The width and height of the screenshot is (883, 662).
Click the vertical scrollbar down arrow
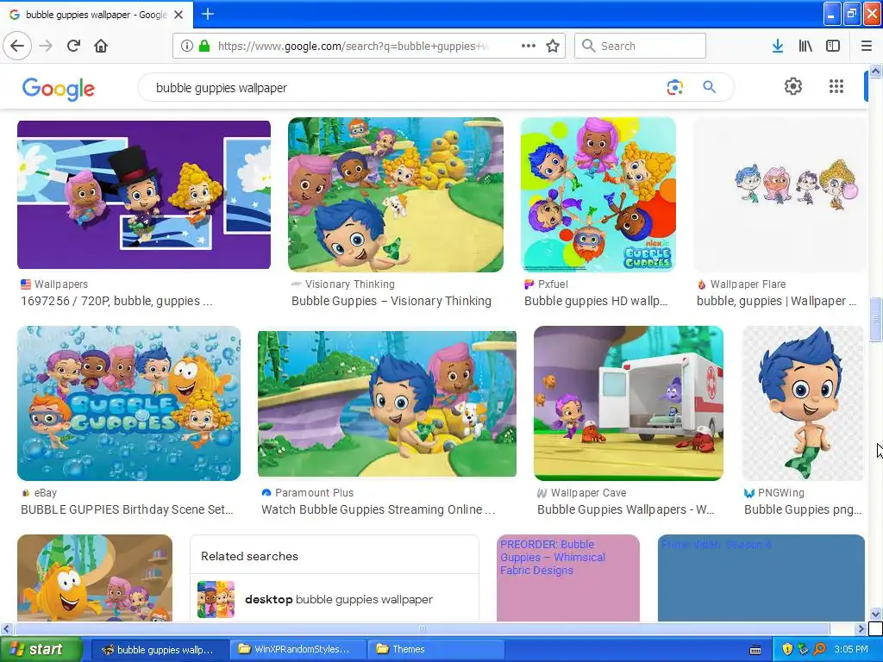click(x=875, y=614)
